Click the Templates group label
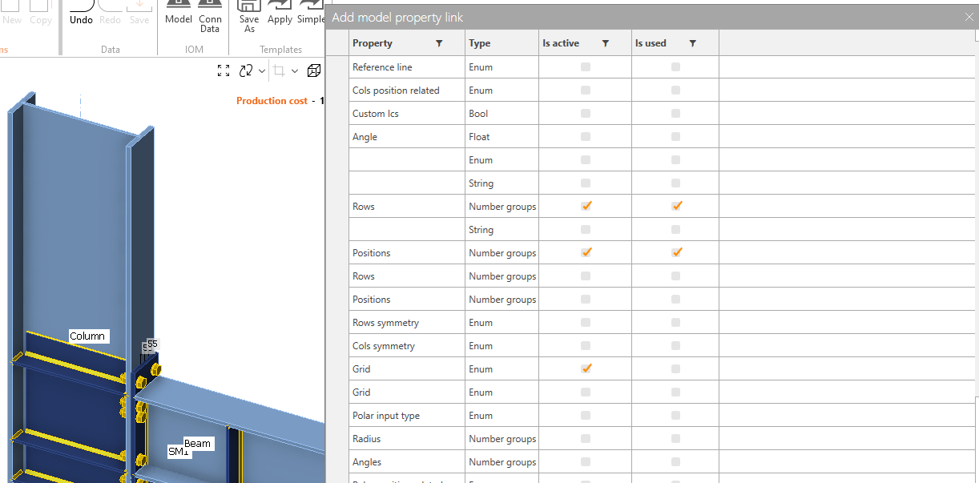Image resolution: width=979 pixels, height=483 pixels. tap(280, 49)
